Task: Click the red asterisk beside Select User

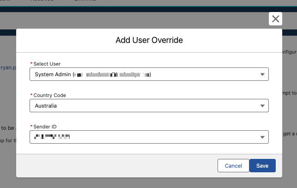Action: 31,64
